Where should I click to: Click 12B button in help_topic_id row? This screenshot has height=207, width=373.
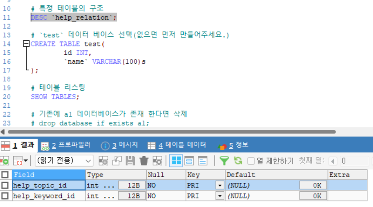tap(132, 185)
